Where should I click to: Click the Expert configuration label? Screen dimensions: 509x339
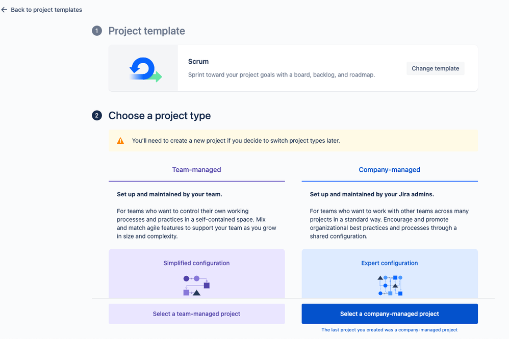390,263
